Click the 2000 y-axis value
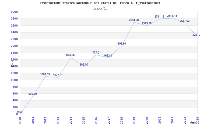200x125 pixels. coord(14,46)
